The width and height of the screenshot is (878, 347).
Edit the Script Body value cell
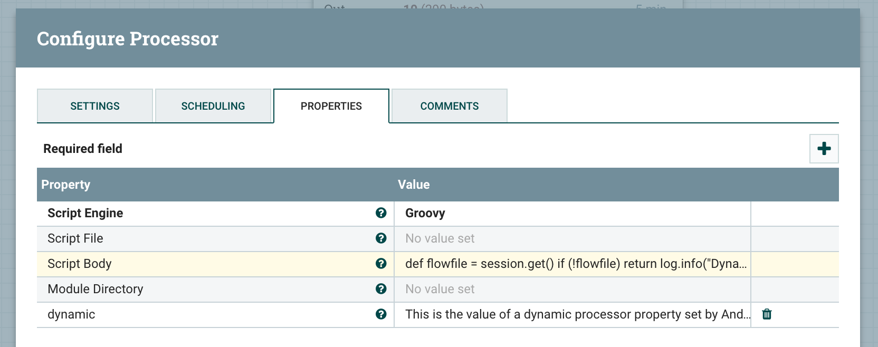(x=575, y=264)
